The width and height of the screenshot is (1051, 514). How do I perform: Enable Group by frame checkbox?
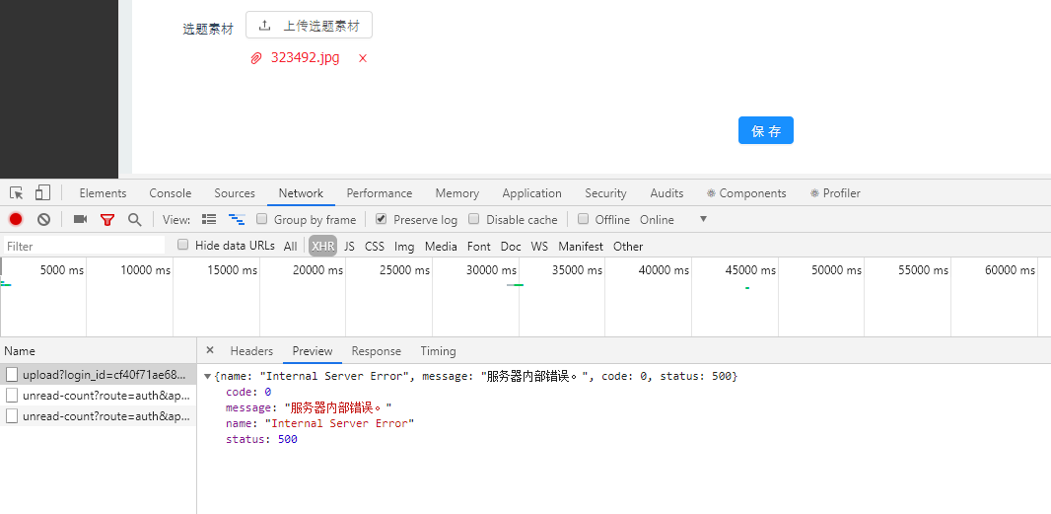pyautogui.click(x=262, y=220)
